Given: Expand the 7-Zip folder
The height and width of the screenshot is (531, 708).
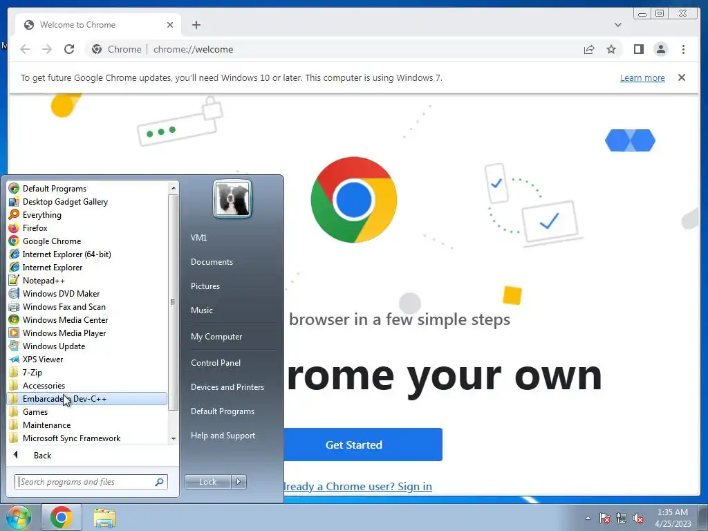Looking at the screenshot, I should [32, 373].
